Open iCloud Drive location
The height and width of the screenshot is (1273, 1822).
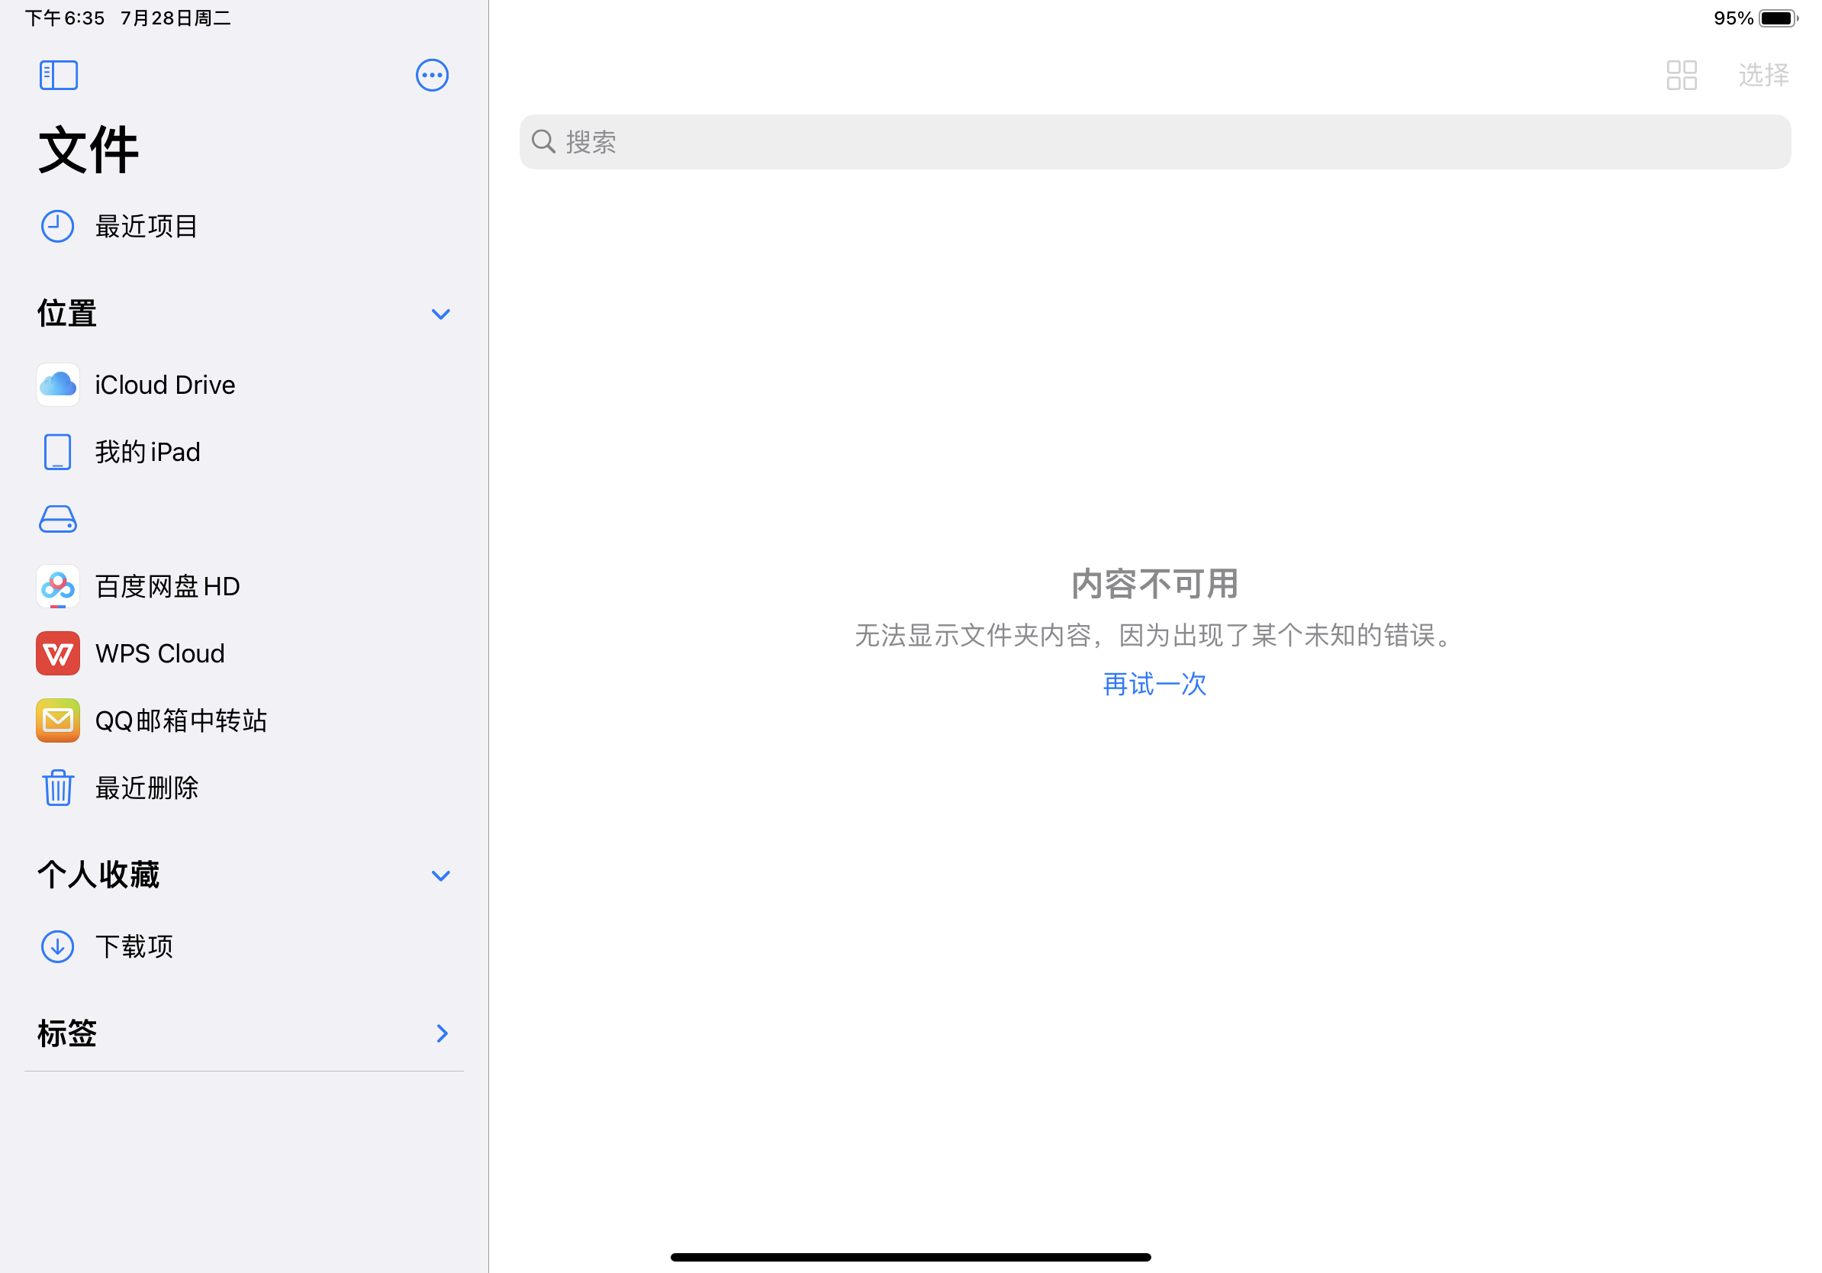coord(164,385)
